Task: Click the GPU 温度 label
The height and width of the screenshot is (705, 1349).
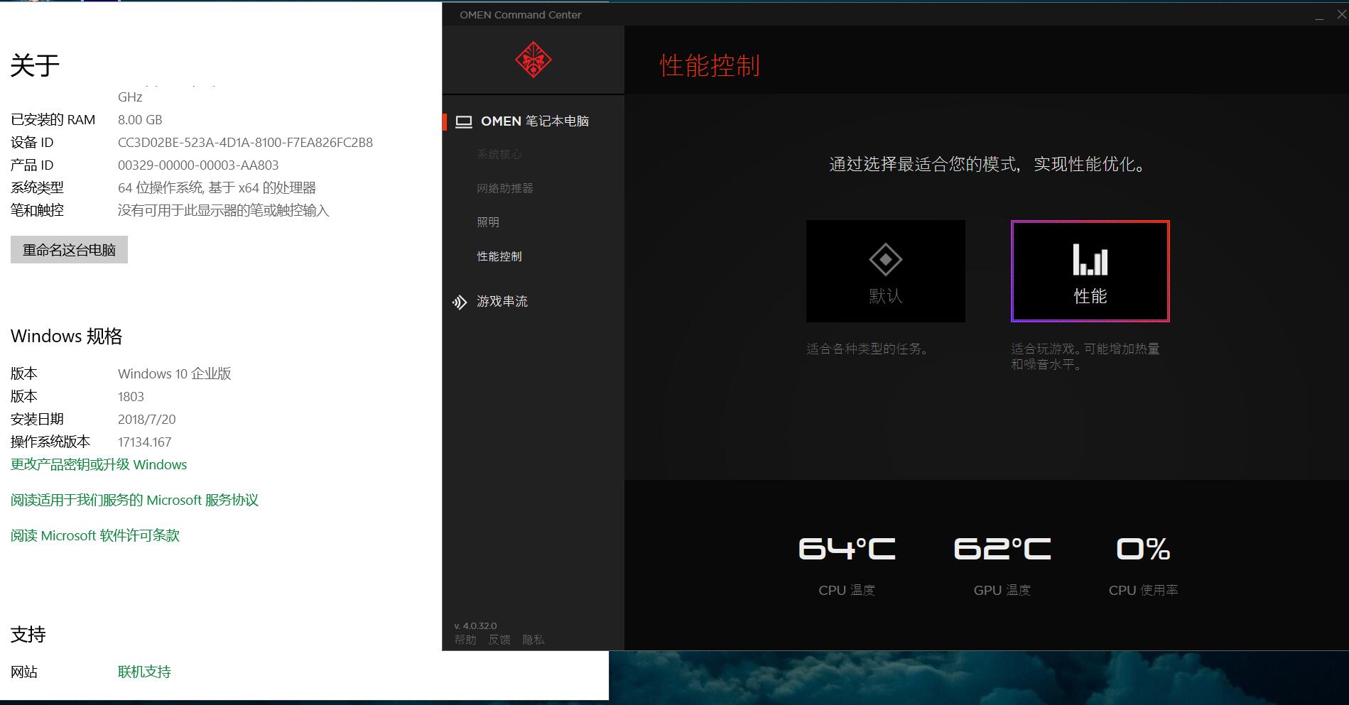Action: 1002,590
